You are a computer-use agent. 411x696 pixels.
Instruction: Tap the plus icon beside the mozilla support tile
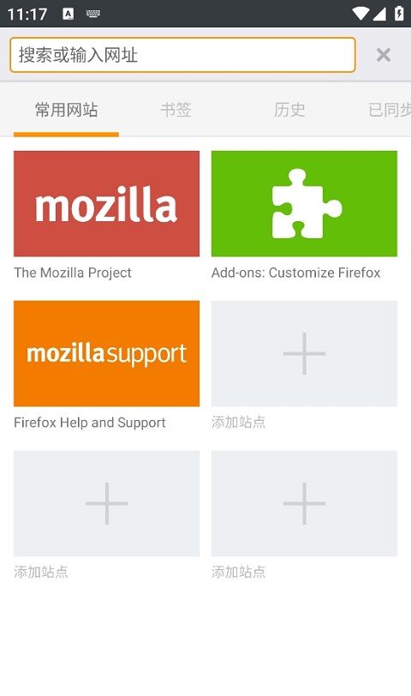pyautogui.click(x=304, y=353)
